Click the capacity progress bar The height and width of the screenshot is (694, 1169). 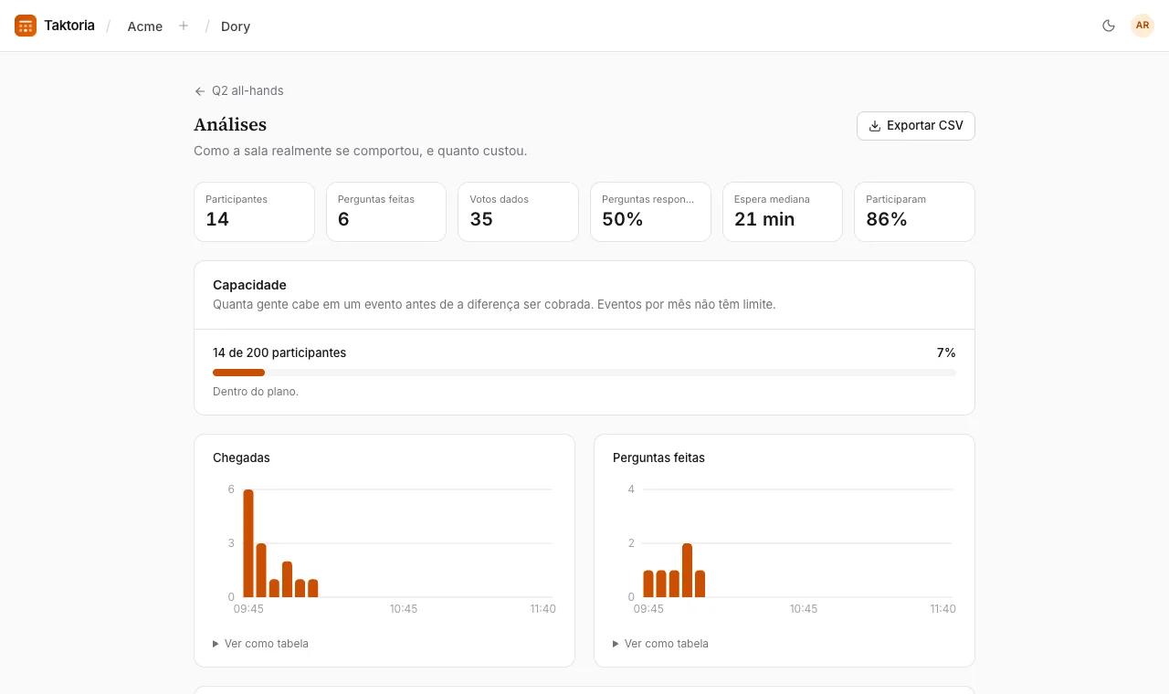pyautogui.click(x=584, y=373)
